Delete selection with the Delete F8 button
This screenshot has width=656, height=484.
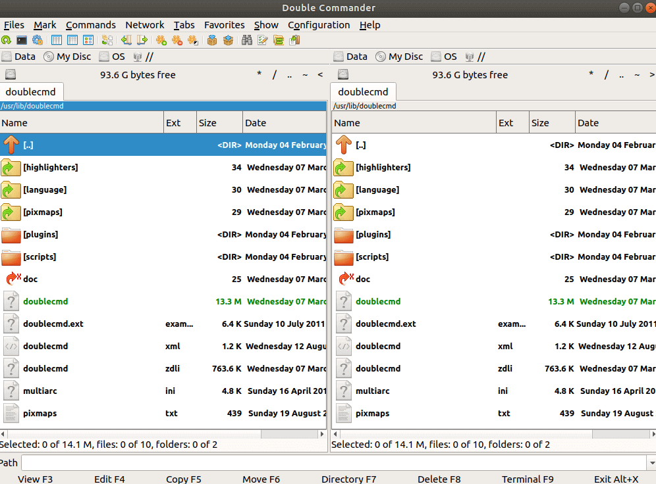pyautogui.click(x=439, y=479)
